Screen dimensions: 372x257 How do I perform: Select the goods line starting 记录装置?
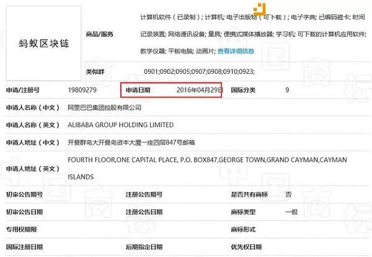pyautogui.click(x=253, y=34)
